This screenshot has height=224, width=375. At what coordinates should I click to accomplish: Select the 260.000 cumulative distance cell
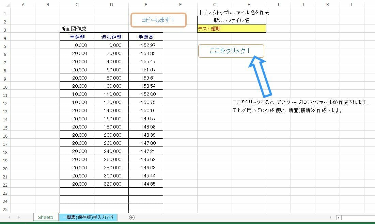(111, 159)
